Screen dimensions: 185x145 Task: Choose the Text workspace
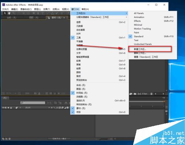pyautogui.click(x=152, y=40)
